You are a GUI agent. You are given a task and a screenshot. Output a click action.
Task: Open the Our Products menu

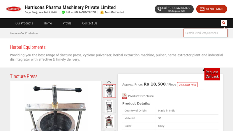coord(24,23)
